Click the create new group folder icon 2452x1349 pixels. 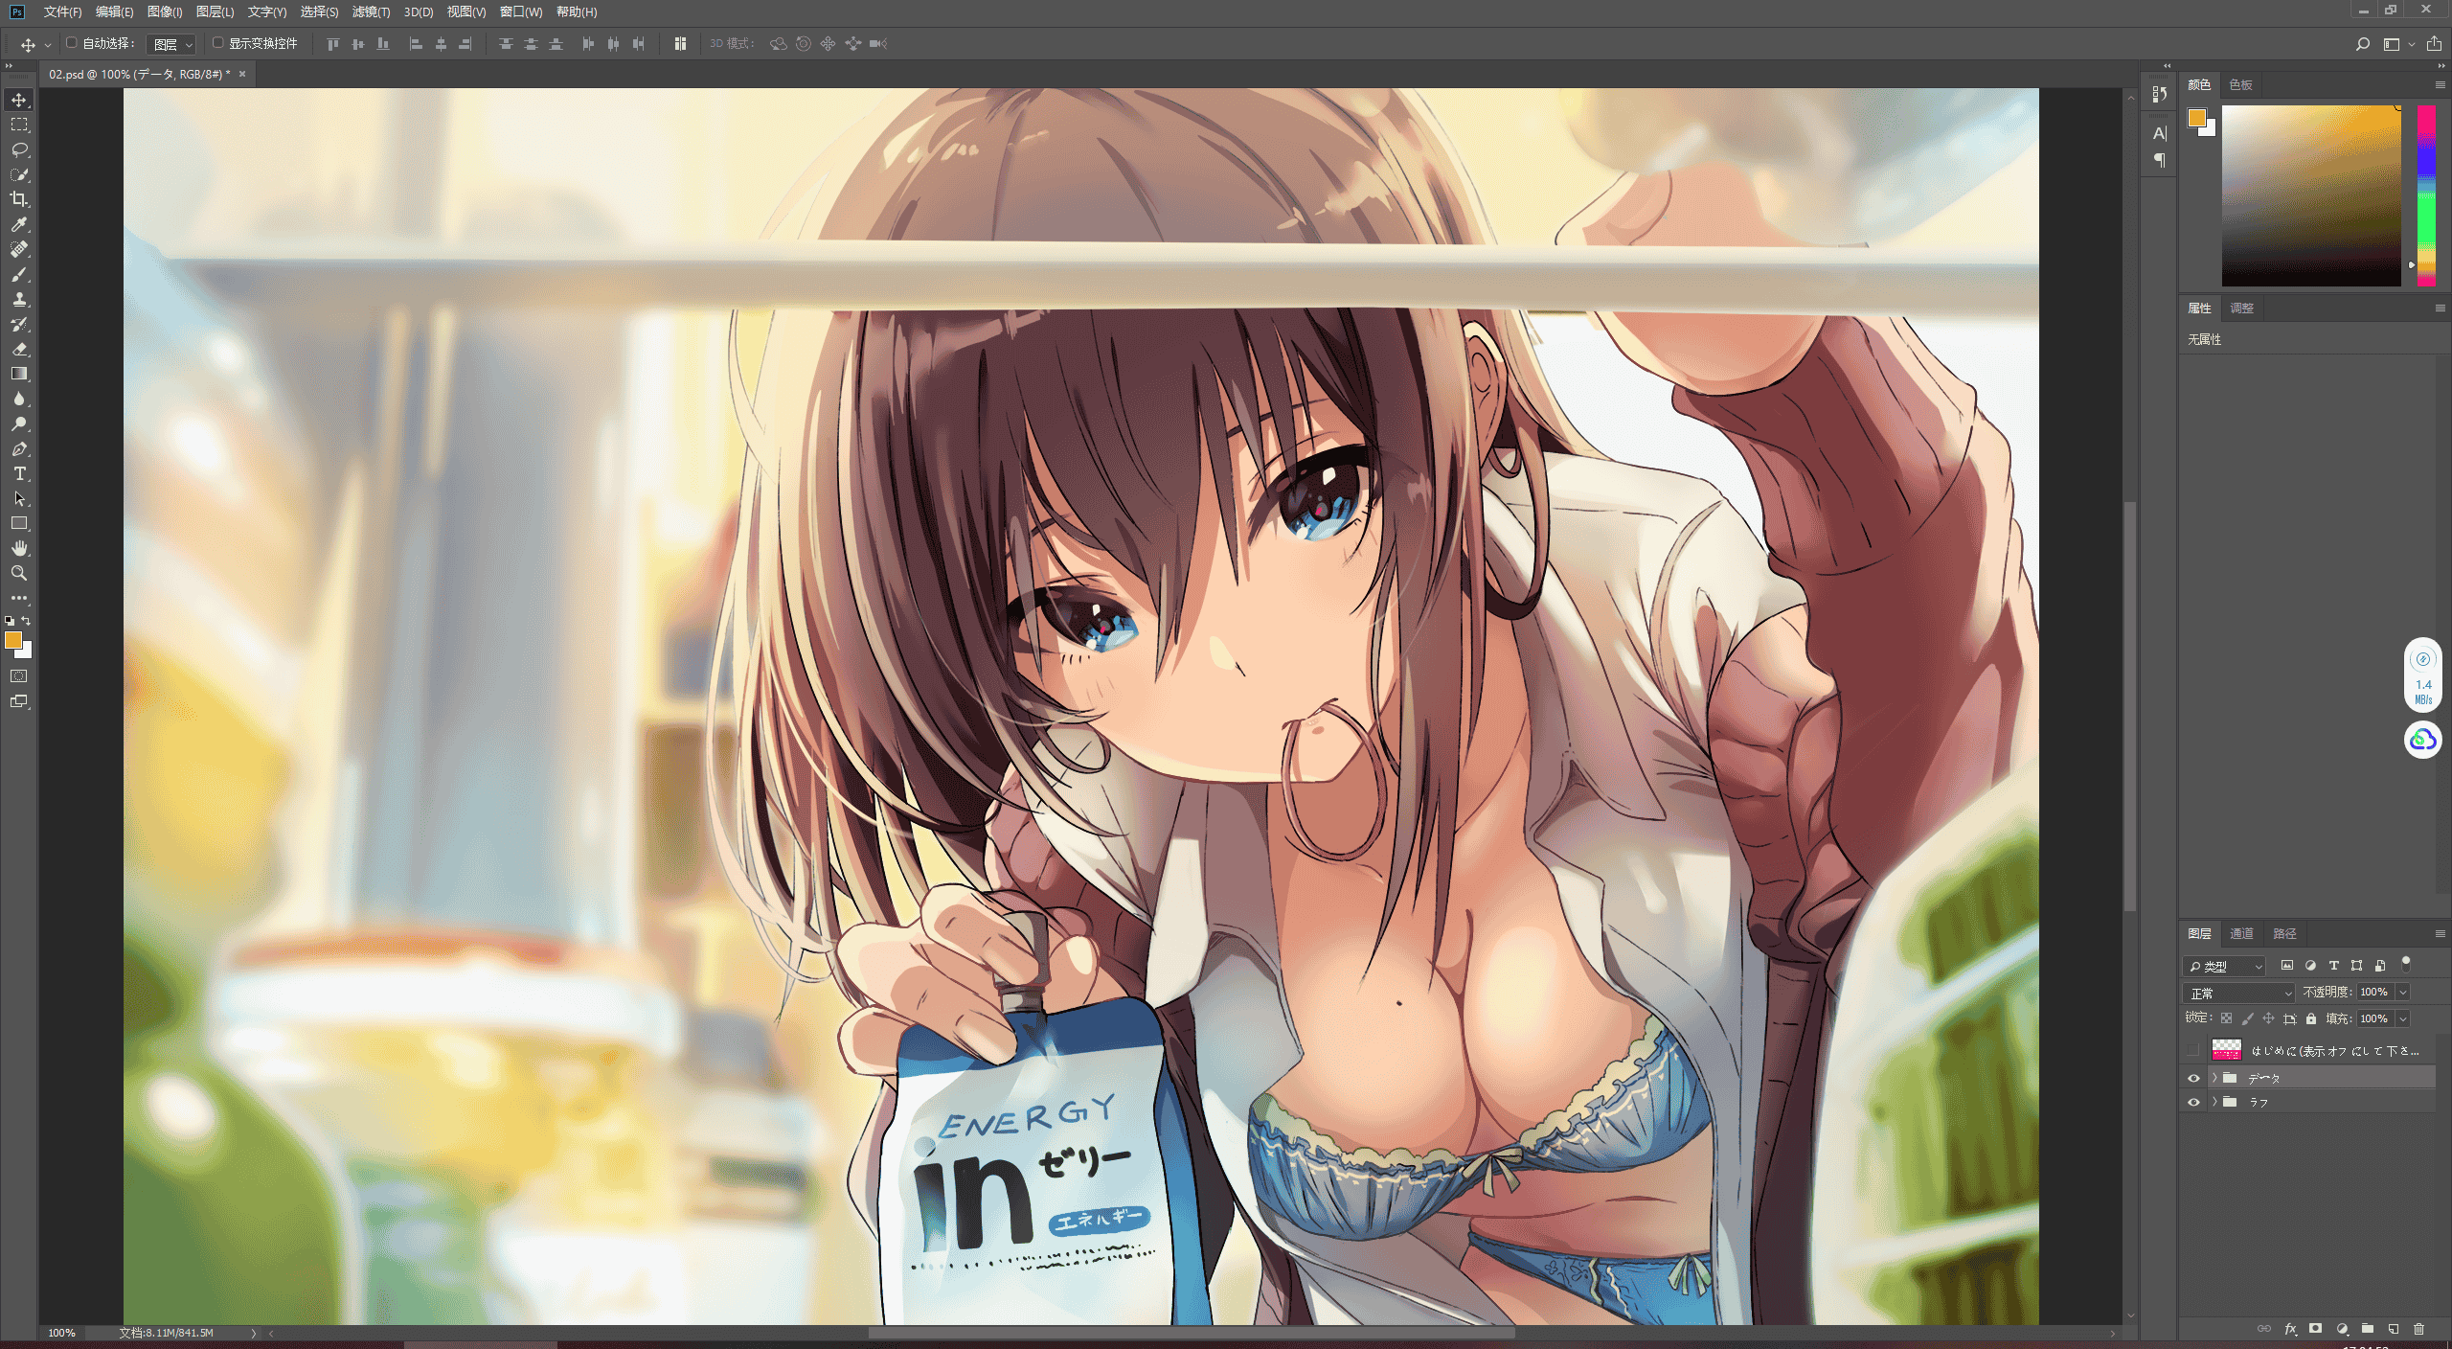tap(2367, 1329)
